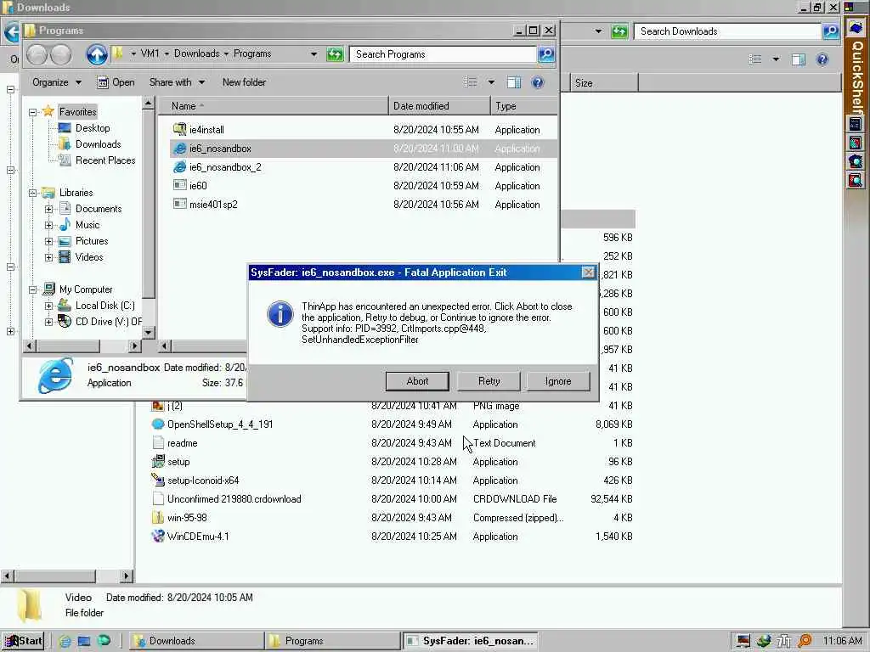870x652 pixels.
Task: Click the search icon next to Search Downloads
Action: coord(830,31)
